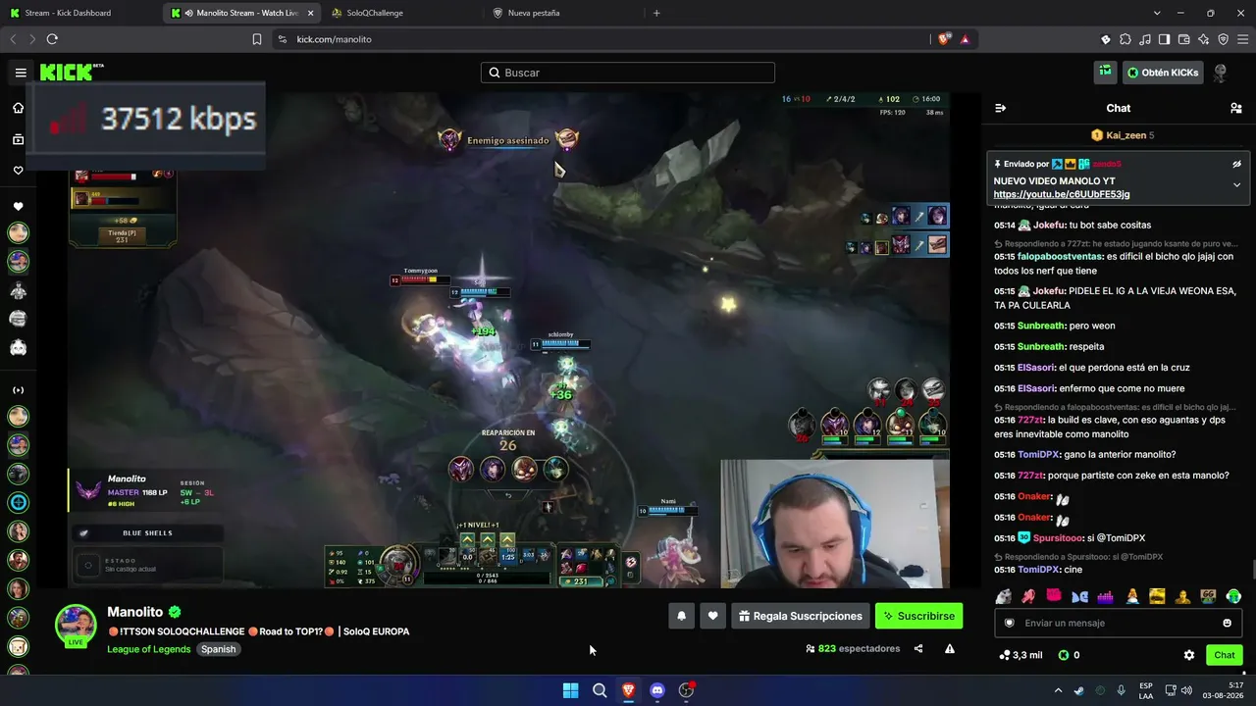Click the Enviar un mensaje input
The width and height of the screenshot is (1256, 706).
1118,623
